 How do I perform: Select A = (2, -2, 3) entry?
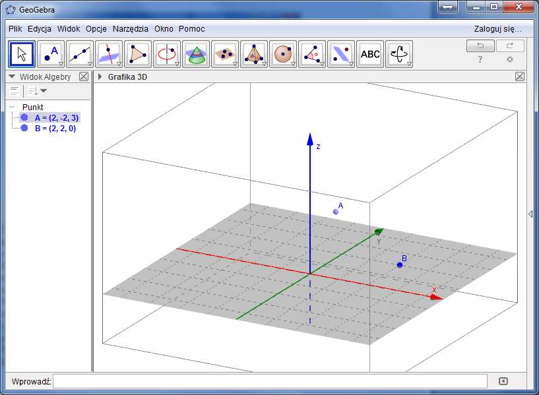click(x=57, y=118)
